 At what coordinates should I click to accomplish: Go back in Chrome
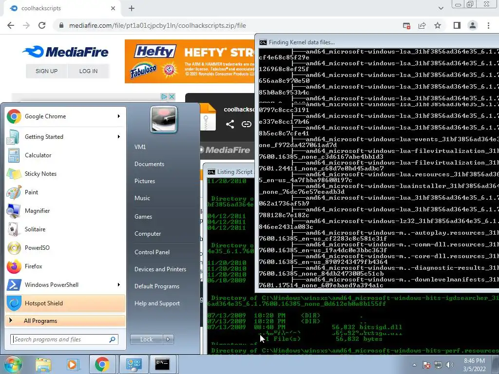pyautogui.click(x=11, y=25)
